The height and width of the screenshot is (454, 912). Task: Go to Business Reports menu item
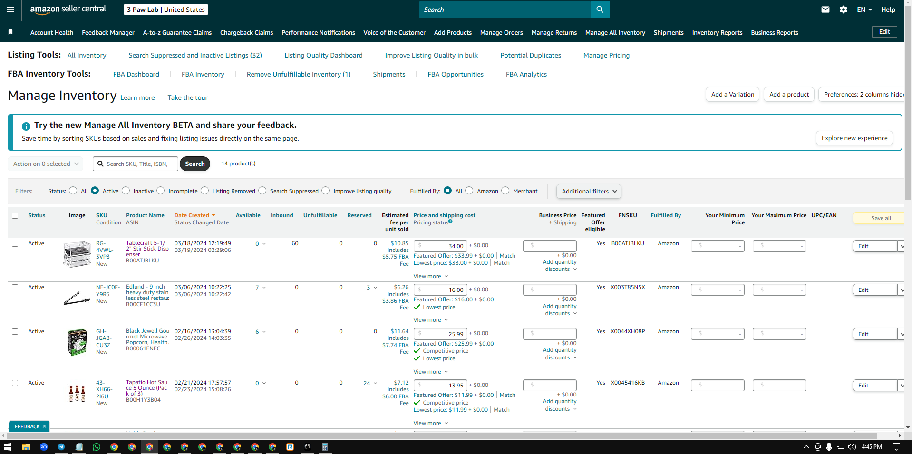[x=774, y=33]
